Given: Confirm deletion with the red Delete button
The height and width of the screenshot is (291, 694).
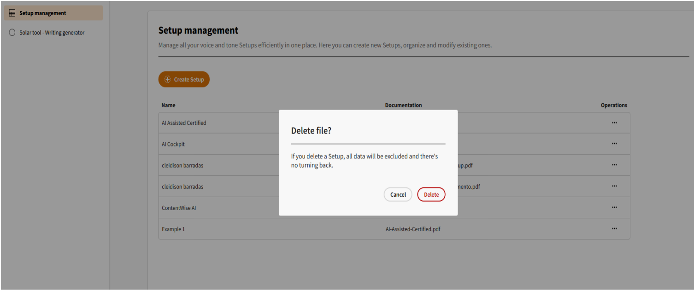Looking at the screenshot, I should point(431,195).
